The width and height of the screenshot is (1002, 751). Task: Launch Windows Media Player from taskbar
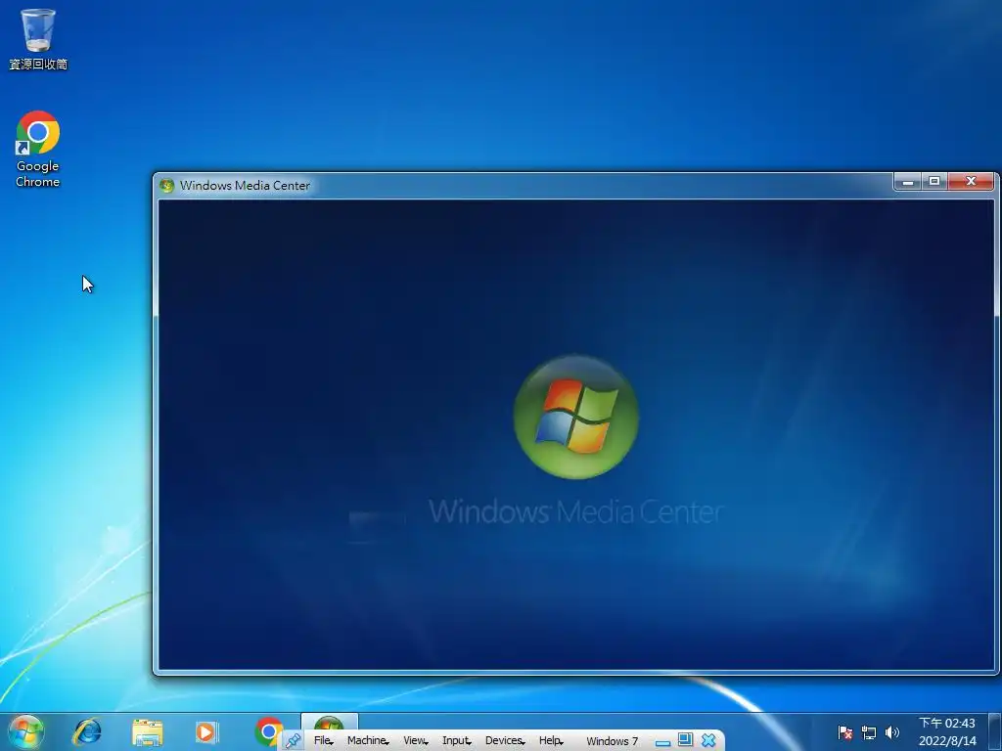coord(206,731)
